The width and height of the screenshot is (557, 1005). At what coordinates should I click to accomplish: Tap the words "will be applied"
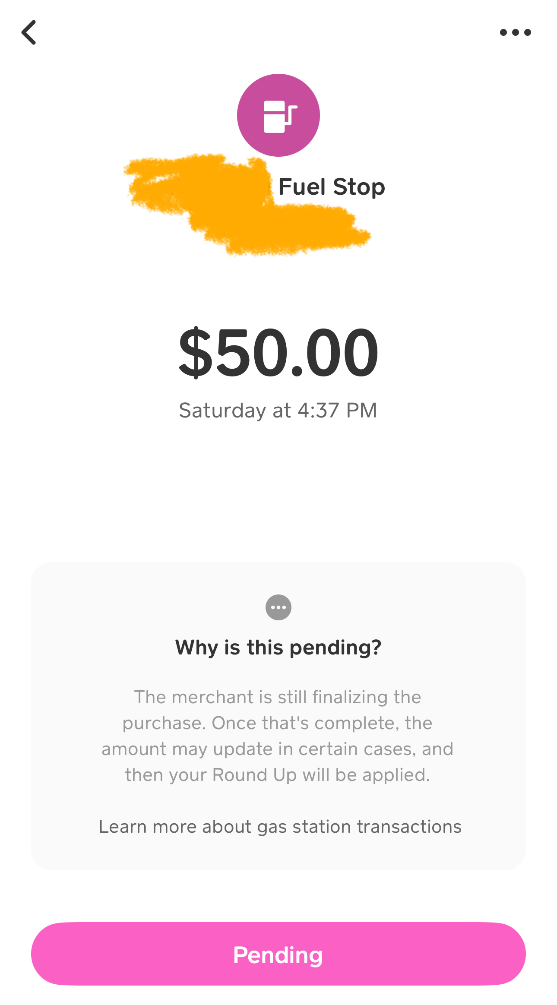(366, 775)
